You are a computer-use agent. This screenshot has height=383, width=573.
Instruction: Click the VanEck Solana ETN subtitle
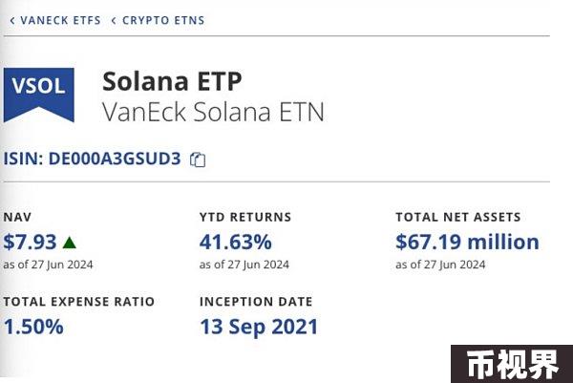tap(213, 112)
